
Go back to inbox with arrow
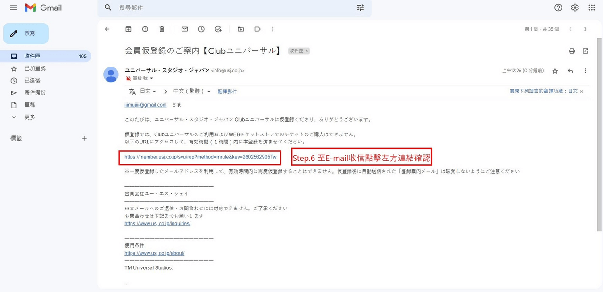point(107,29)
